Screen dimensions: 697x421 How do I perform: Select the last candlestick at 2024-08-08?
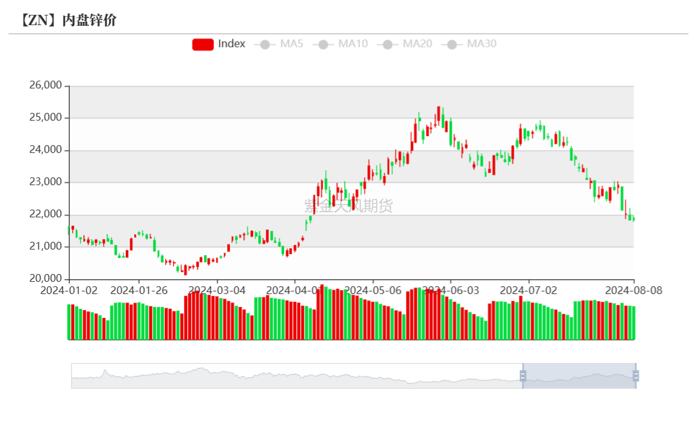633,219
